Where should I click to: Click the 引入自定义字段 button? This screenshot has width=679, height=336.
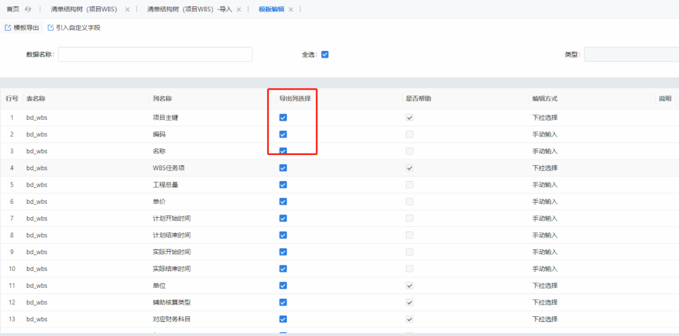coord(74,27)
